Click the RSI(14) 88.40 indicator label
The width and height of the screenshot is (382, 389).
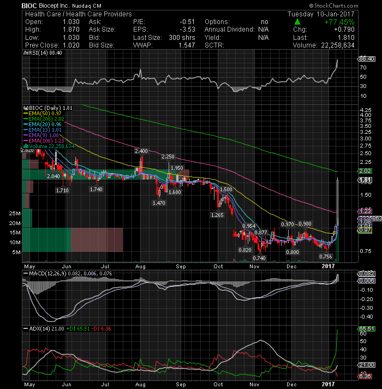pos(43,53)
